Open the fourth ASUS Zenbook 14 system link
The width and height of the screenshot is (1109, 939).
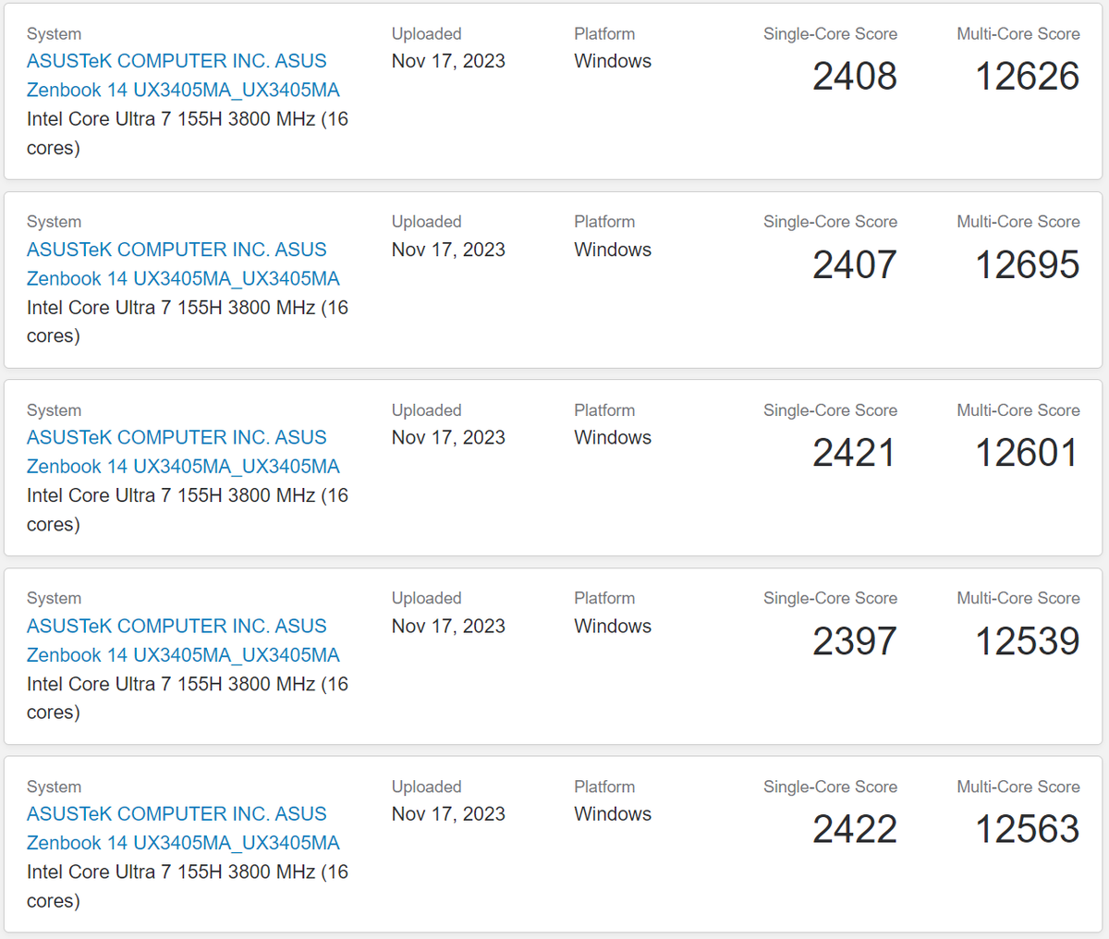click(x=183, y=640)
